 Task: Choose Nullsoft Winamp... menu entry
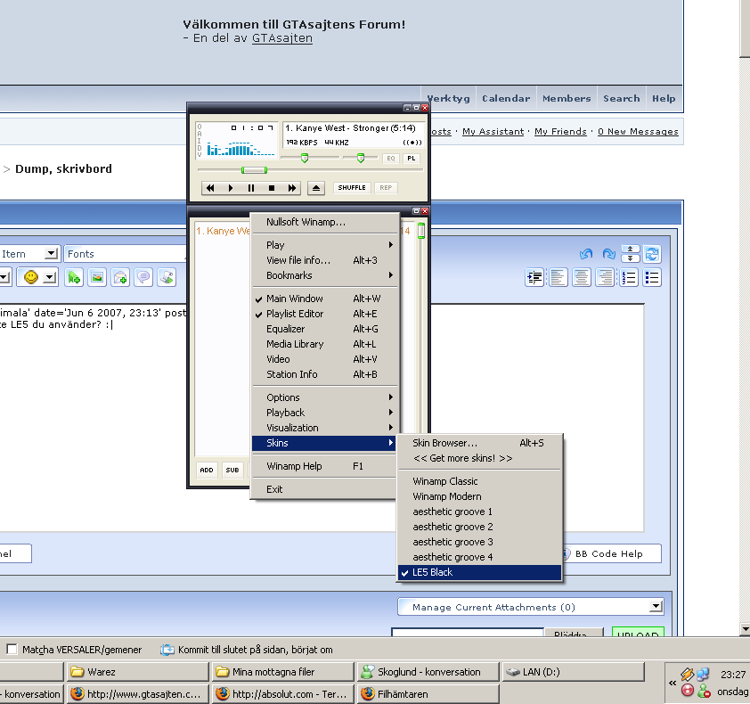tap(324, 222)
